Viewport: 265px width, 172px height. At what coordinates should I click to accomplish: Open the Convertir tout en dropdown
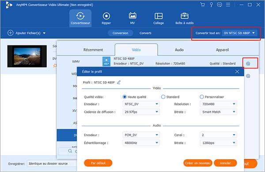click(239, 33)
